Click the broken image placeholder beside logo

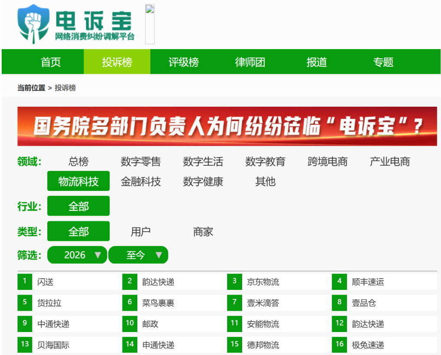coord(149,24)
